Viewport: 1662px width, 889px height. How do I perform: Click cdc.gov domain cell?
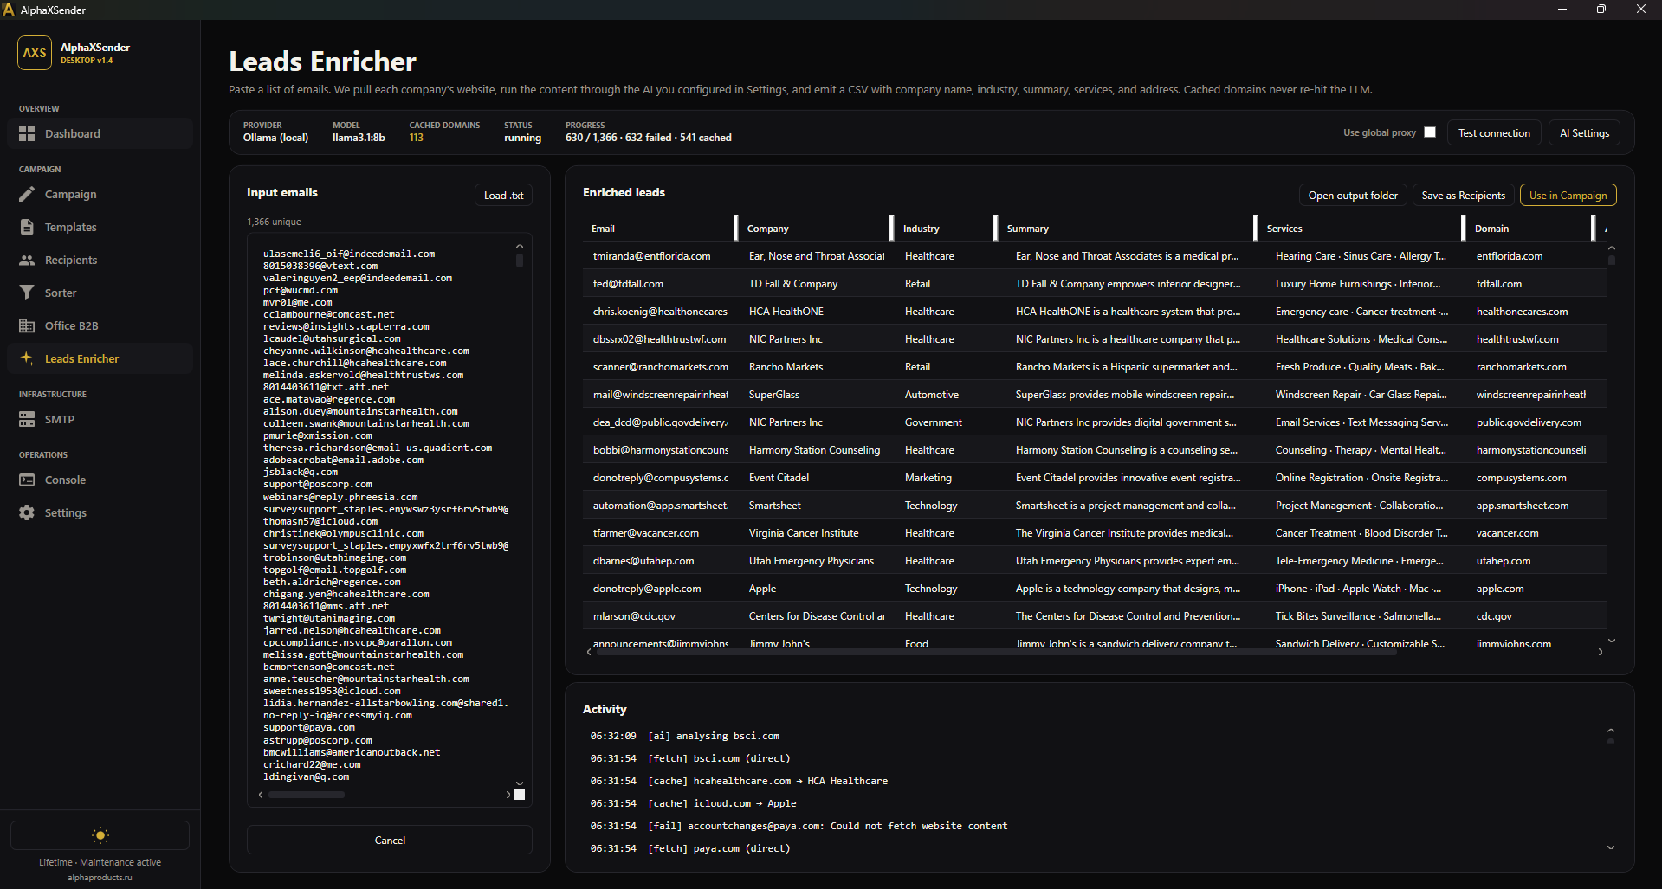click(1493, 616)
